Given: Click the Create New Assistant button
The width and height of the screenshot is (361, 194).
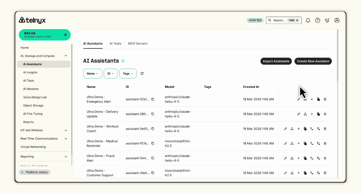Looking at the screenshot, I should [313, 61].
